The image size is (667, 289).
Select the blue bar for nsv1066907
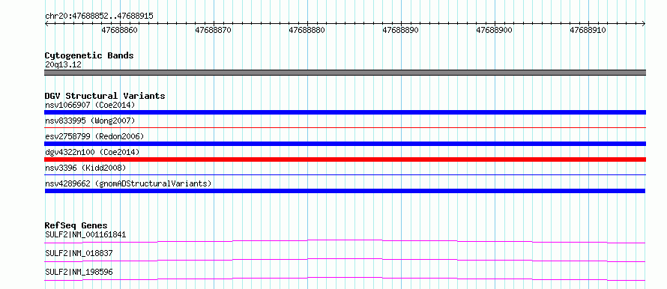[x=345, y=112]
